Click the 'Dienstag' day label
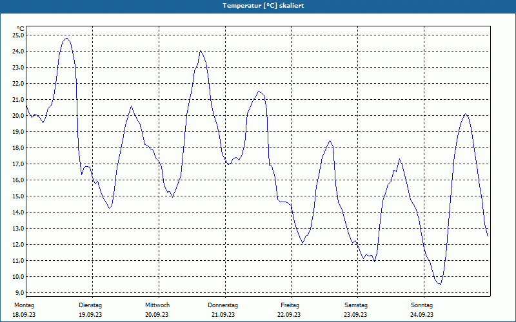The height and width of the screenshot is (322, 516). click(90, 305)
